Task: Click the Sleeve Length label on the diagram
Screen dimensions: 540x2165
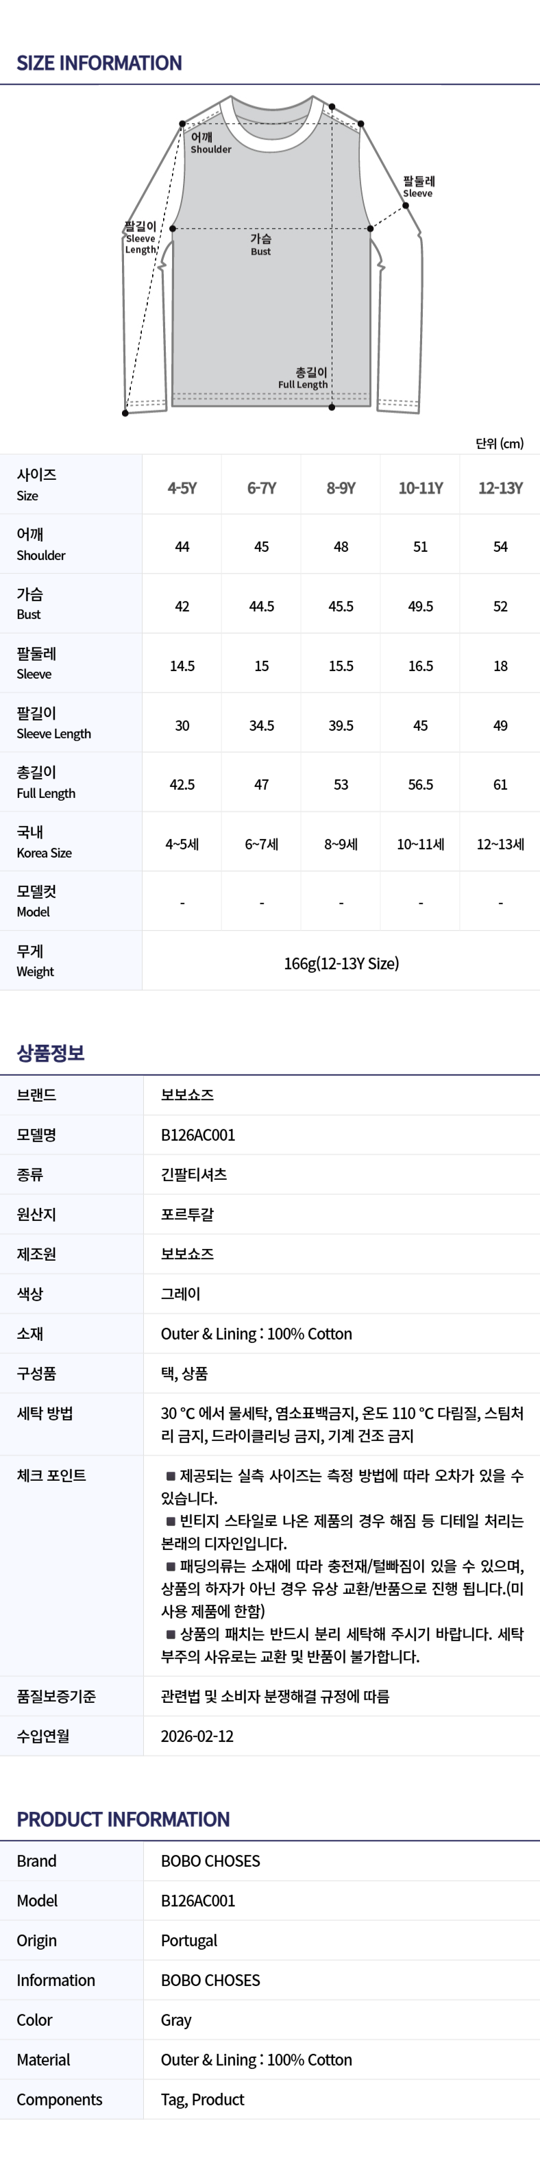Action: 140,238
